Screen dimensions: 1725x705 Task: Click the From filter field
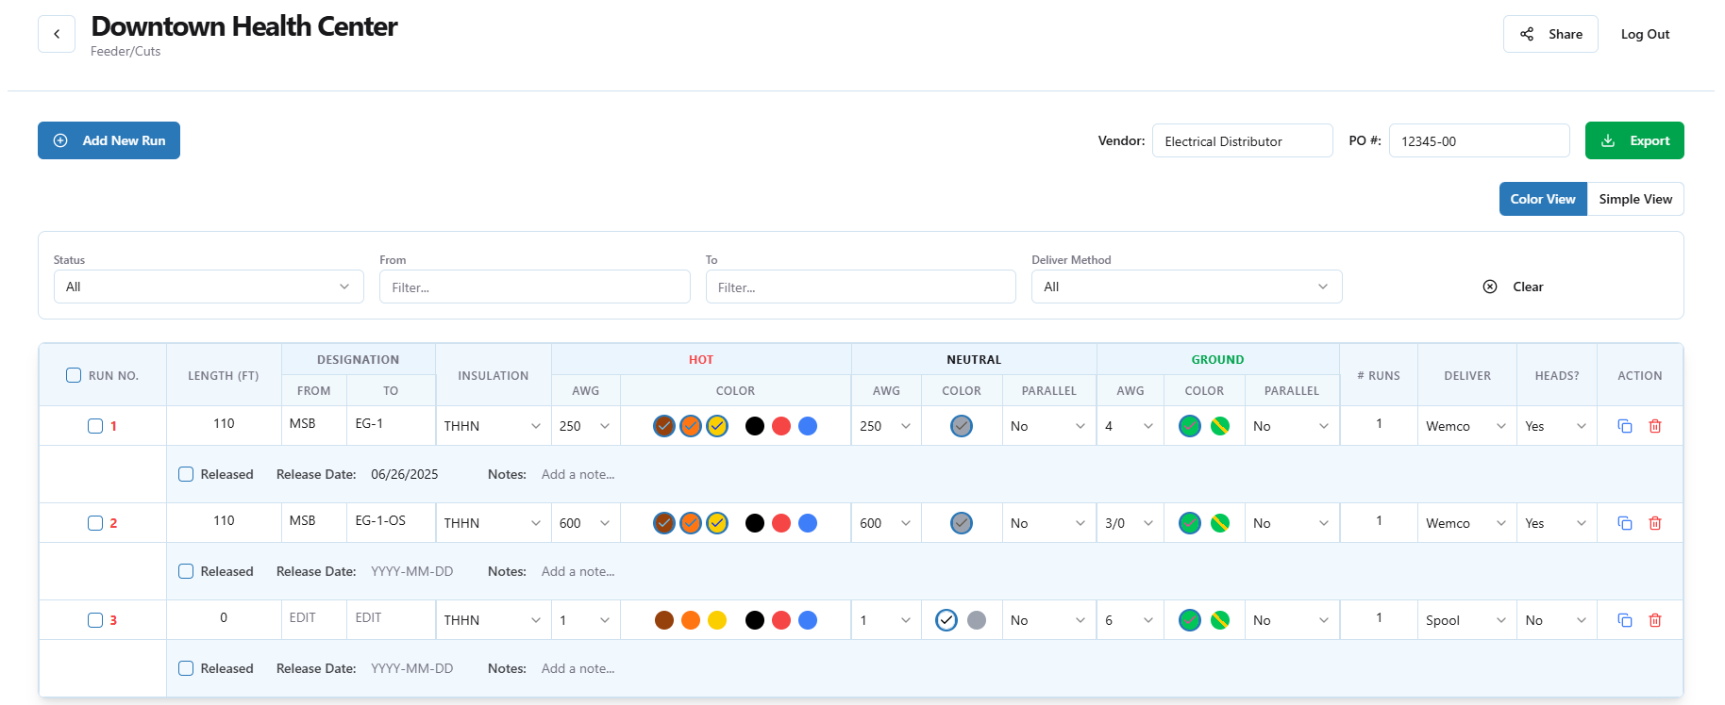[x=534, y=287]
